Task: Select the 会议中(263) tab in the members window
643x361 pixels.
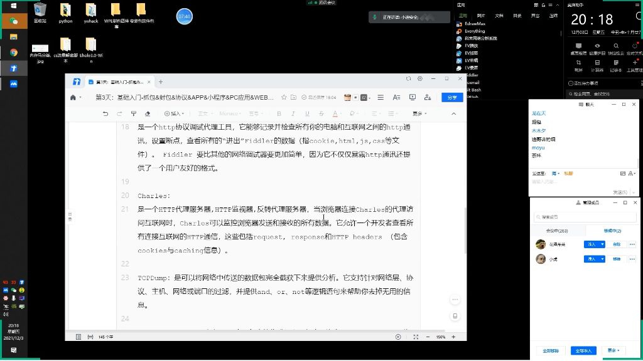Action: [557, 231]
